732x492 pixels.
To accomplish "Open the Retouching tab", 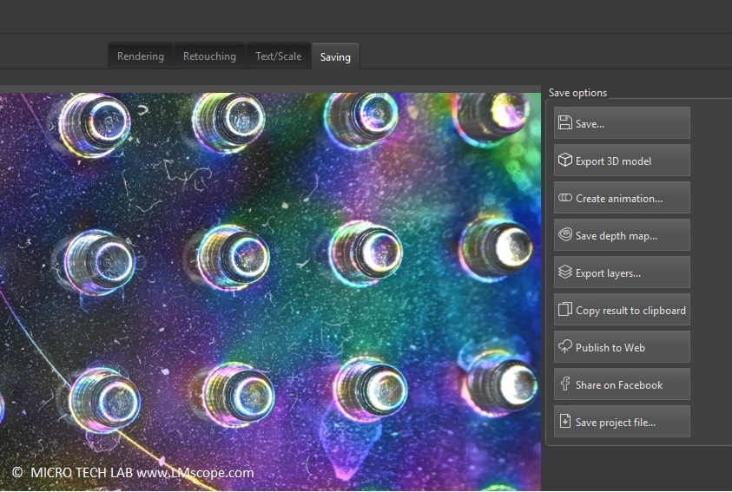I will tap(209, 56).
